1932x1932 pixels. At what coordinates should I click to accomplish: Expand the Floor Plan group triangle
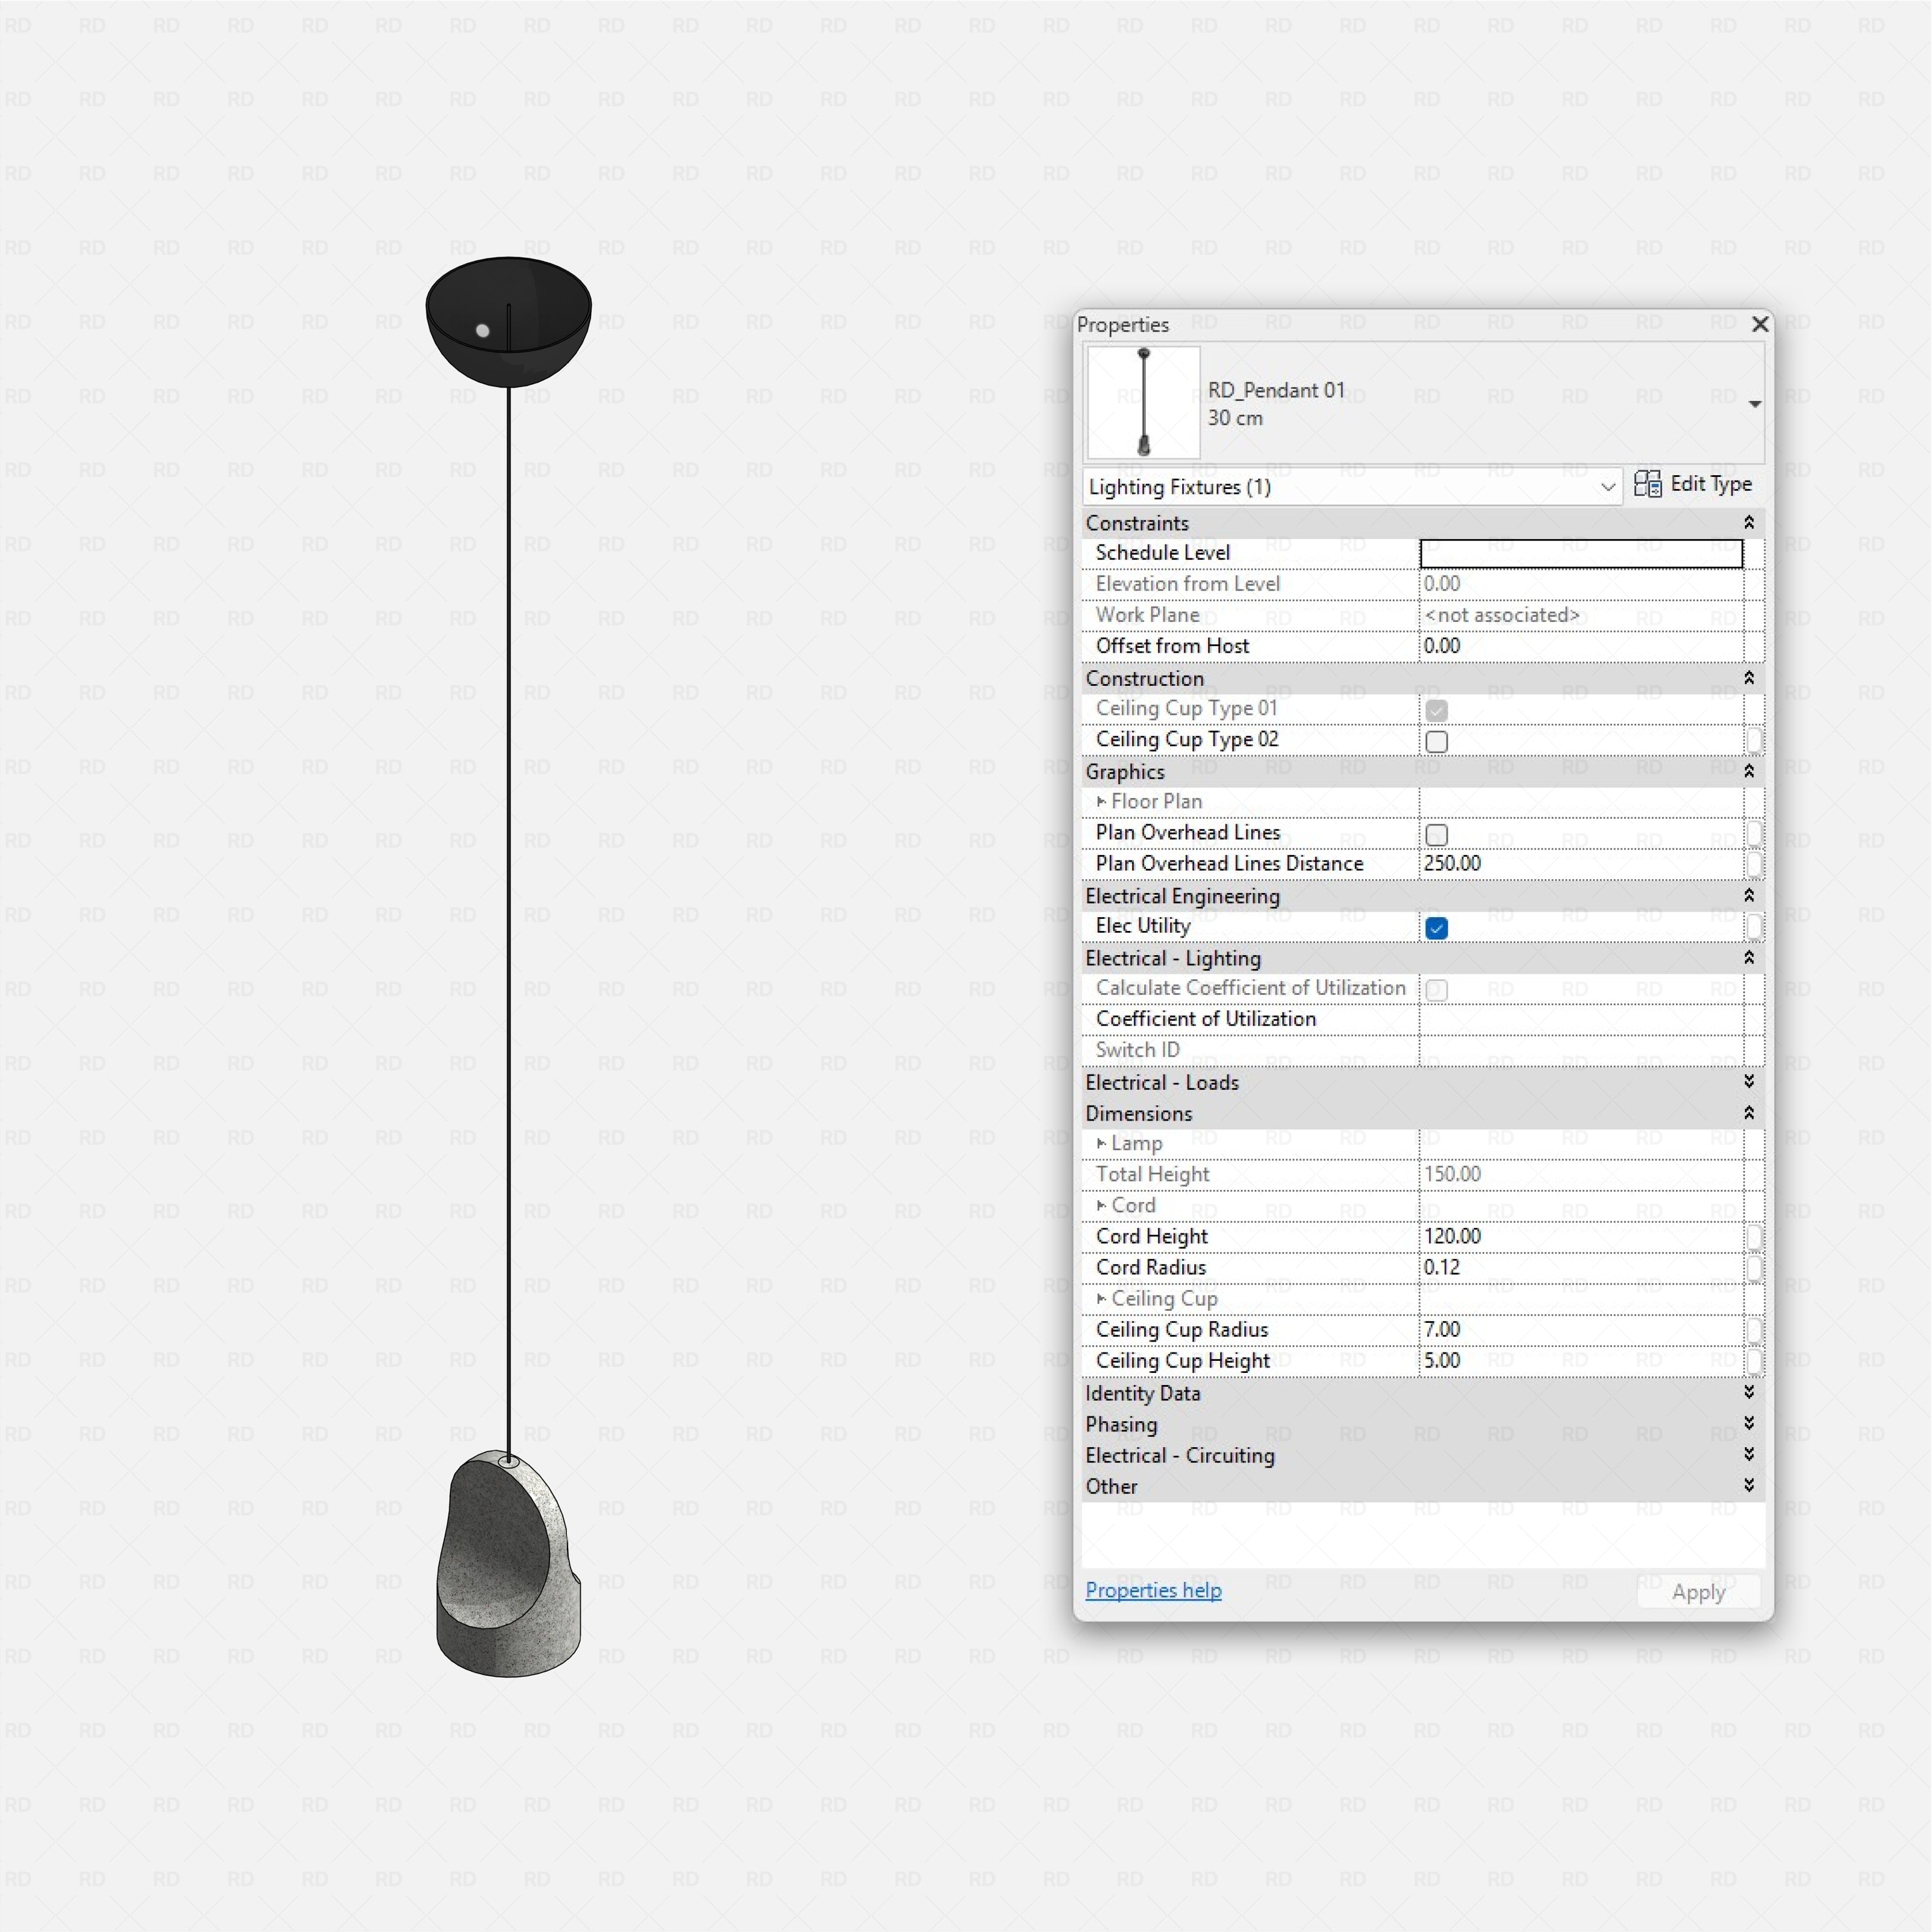pyautogui.click(x=1101, y=802)
